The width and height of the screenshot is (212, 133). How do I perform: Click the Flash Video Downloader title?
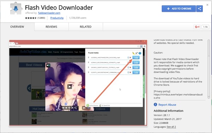point(59,7)
